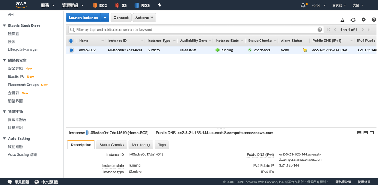Collapse the Auto Scaling section
Screen dimensions: 378x185
5,139
